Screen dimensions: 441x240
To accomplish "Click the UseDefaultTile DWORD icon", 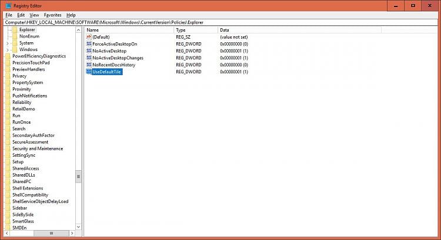I will 89,72.
